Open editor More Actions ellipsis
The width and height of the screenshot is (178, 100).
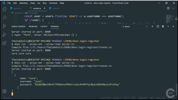click(x=173, y=8)
